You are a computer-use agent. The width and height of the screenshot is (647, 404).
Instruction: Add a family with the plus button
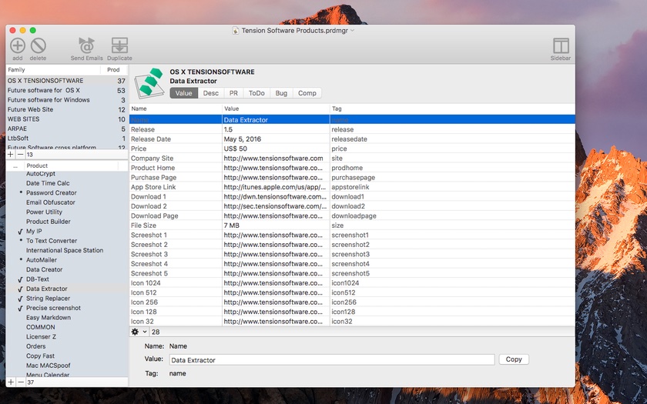11,155
